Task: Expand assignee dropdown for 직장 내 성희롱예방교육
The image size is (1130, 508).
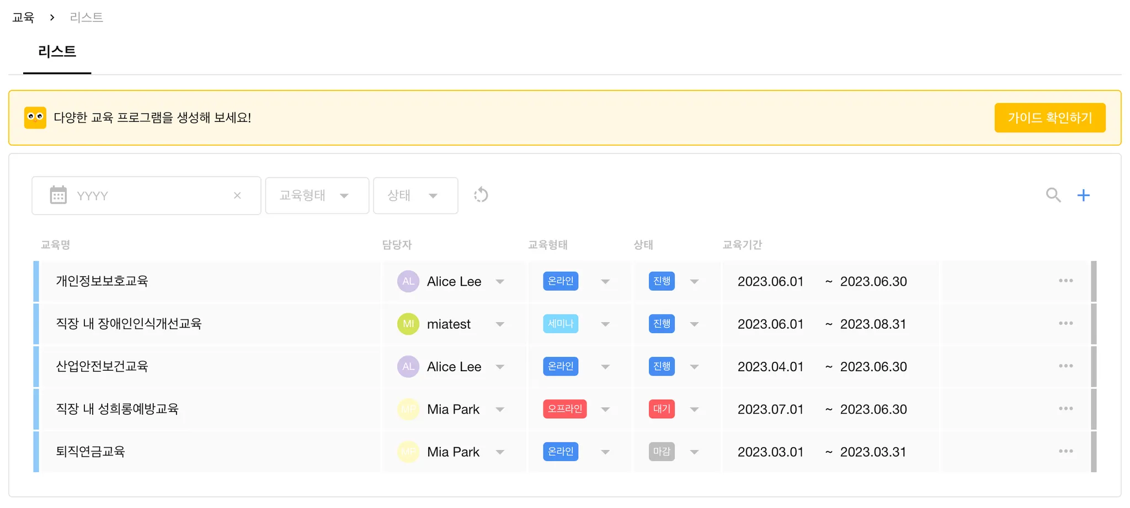Action: pos(500,409)
